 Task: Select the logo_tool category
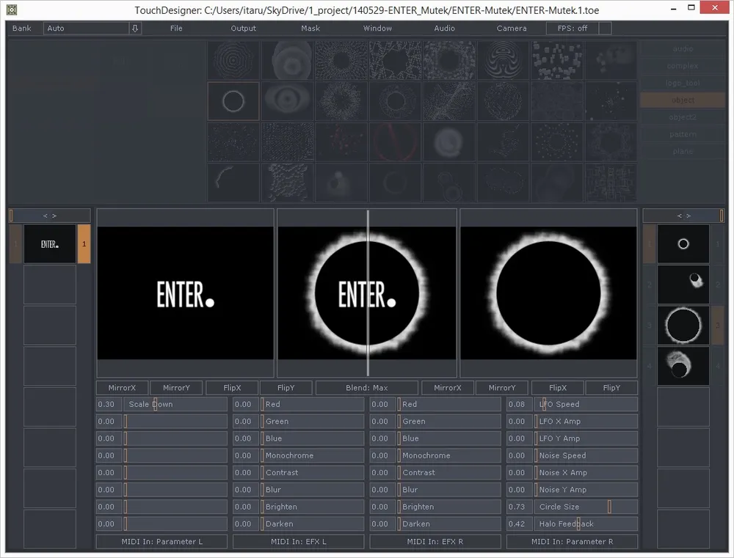click(683, 83)
